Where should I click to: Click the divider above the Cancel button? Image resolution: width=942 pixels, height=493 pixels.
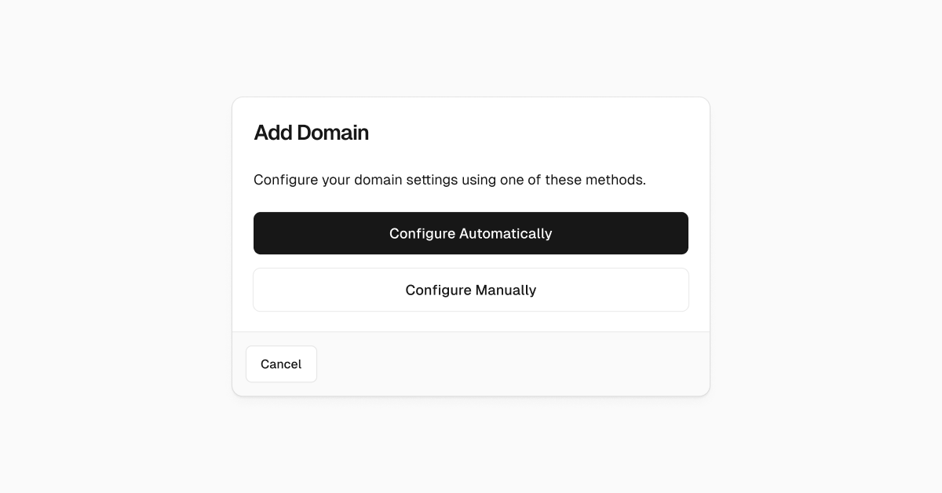[x=471, y=331]
